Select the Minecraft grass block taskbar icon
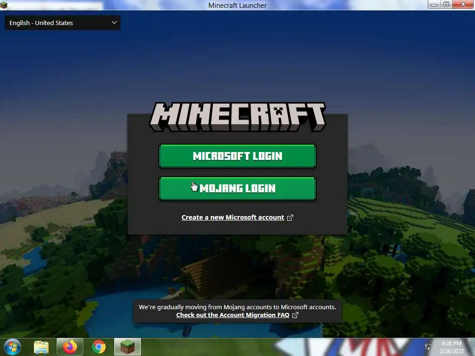Screen dimensions: 475x356 pyautogui.click(x=128, y=347)
